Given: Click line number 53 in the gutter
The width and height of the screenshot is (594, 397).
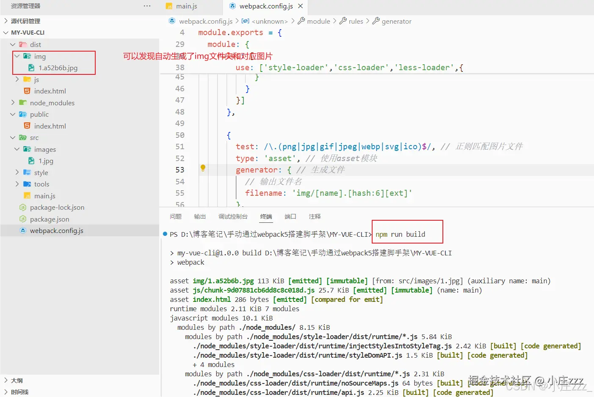Looking at the screenshot, I should (180, 170).
